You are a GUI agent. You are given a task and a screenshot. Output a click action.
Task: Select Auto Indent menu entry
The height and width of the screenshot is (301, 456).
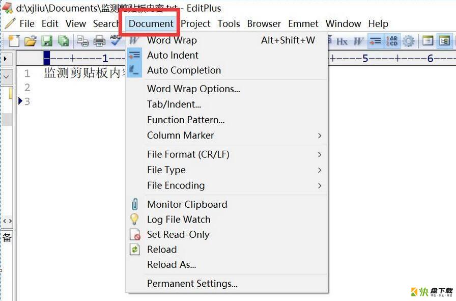[227, 55]
